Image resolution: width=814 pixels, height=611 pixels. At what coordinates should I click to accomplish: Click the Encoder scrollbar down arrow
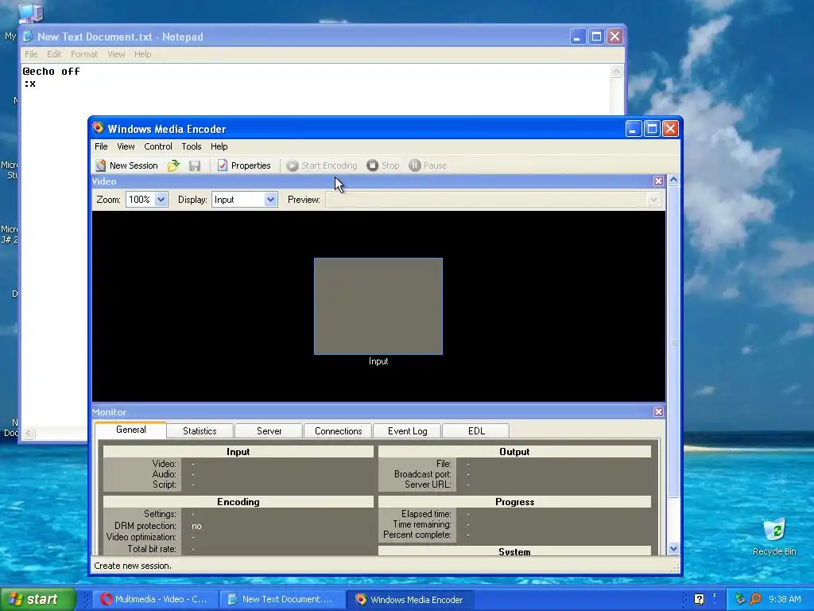click(x=673, y=549)
